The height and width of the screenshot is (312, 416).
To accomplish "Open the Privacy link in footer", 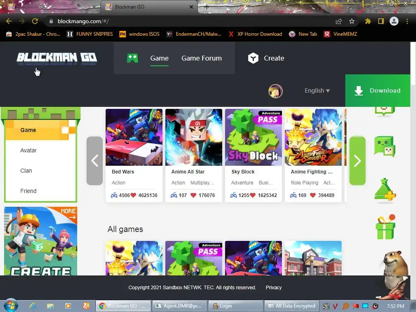I will [273, 287].
